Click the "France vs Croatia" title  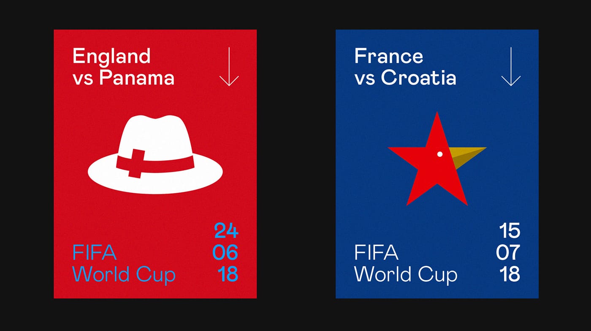[x=405, y=67]
